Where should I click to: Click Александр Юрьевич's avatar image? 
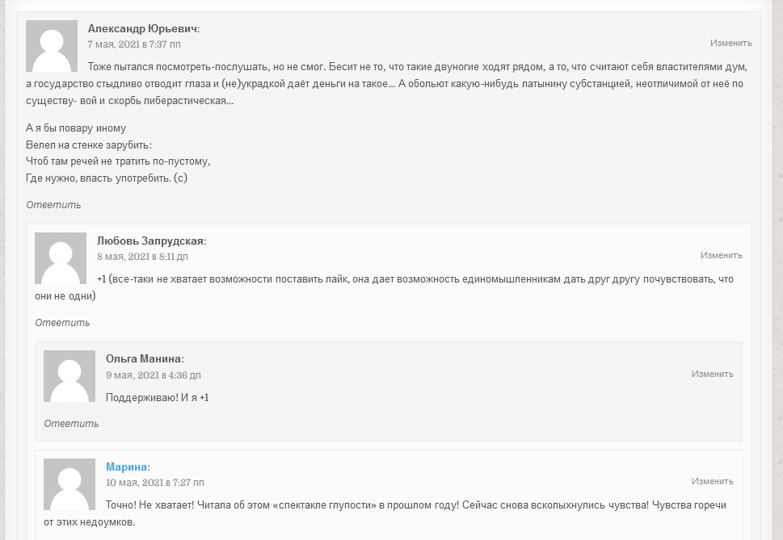[52, 46]
